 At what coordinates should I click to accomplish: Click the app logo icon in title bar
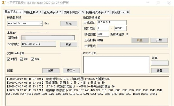pos(3,3)
